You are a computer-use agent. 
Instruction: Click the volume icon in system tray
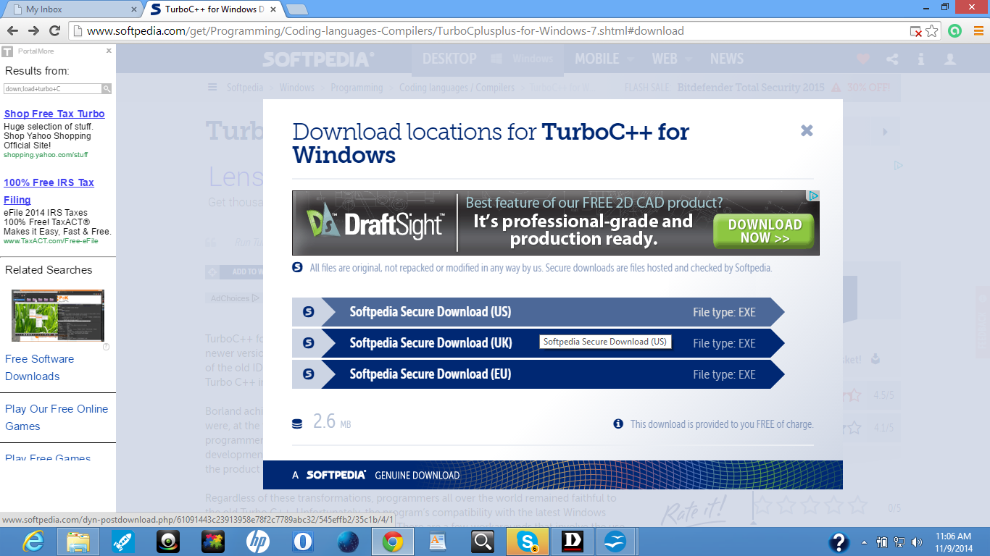(917, 542)
